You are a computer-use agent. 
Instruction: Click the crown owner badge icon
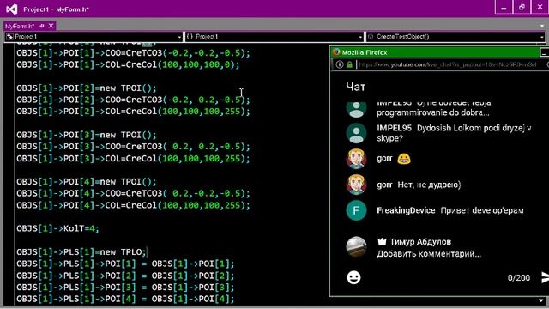[382, 241]
